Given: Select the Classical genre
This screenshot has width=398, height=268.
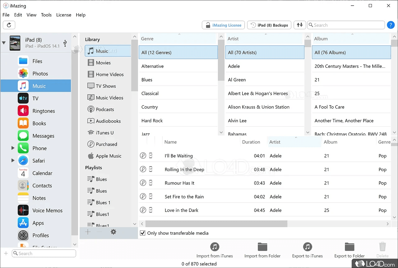Looking at the screenshot, I should tap(178, 93).
